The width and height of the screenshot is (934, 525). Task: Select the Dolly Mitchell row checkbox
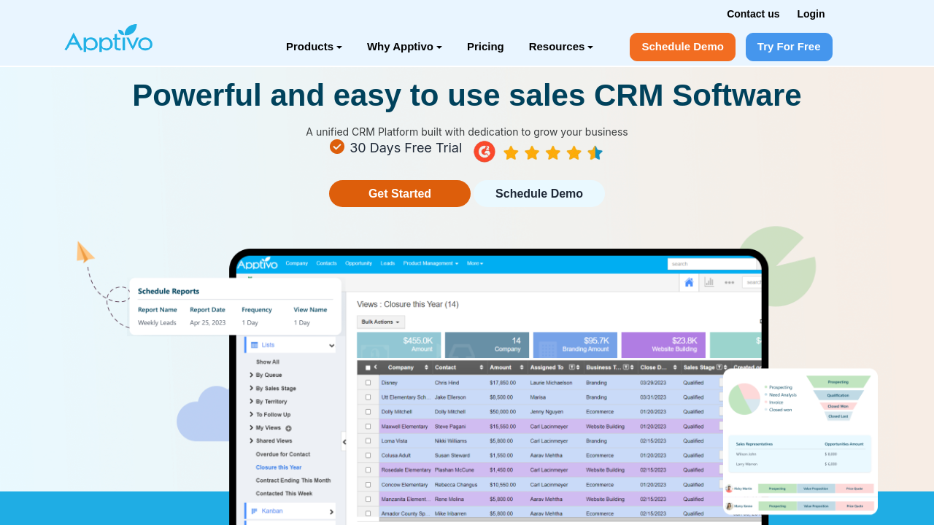[x=368, y=411]
